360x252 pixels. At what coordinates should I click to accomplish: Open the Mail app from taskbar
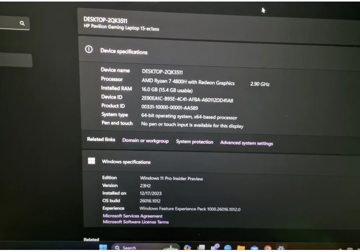[254, 248]
